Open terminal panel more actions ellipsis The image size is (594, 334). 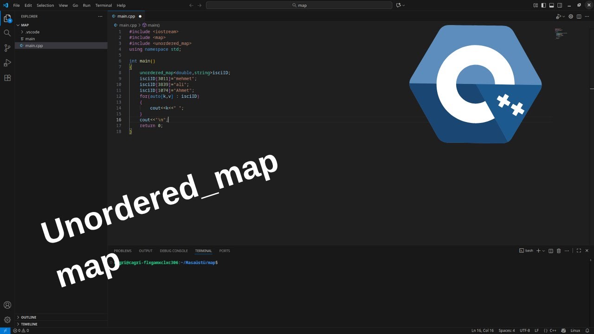567,250
